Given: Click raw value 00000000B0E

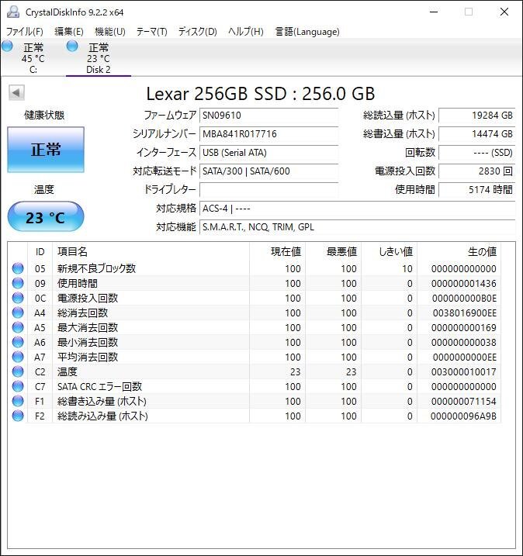Looking at the screenshot, I should click(465, 299).
